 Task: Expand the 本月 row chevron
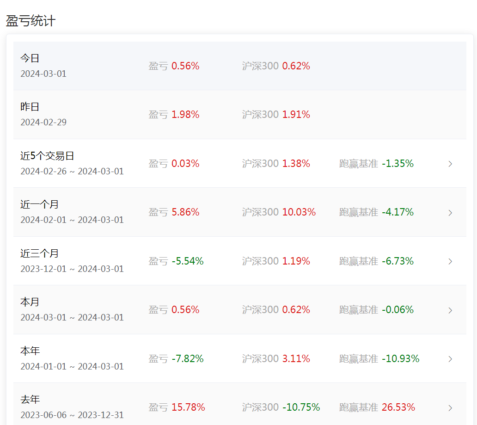tap(450, 310)
